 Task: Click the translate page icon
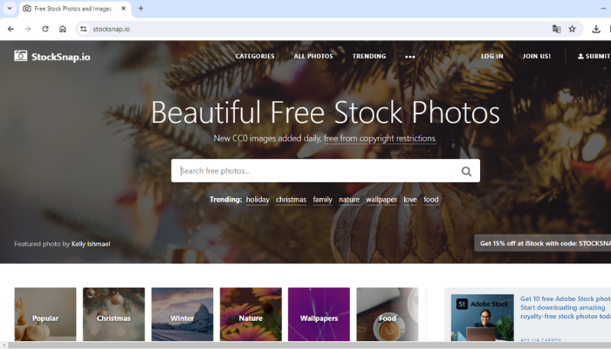tap(557, 29)
